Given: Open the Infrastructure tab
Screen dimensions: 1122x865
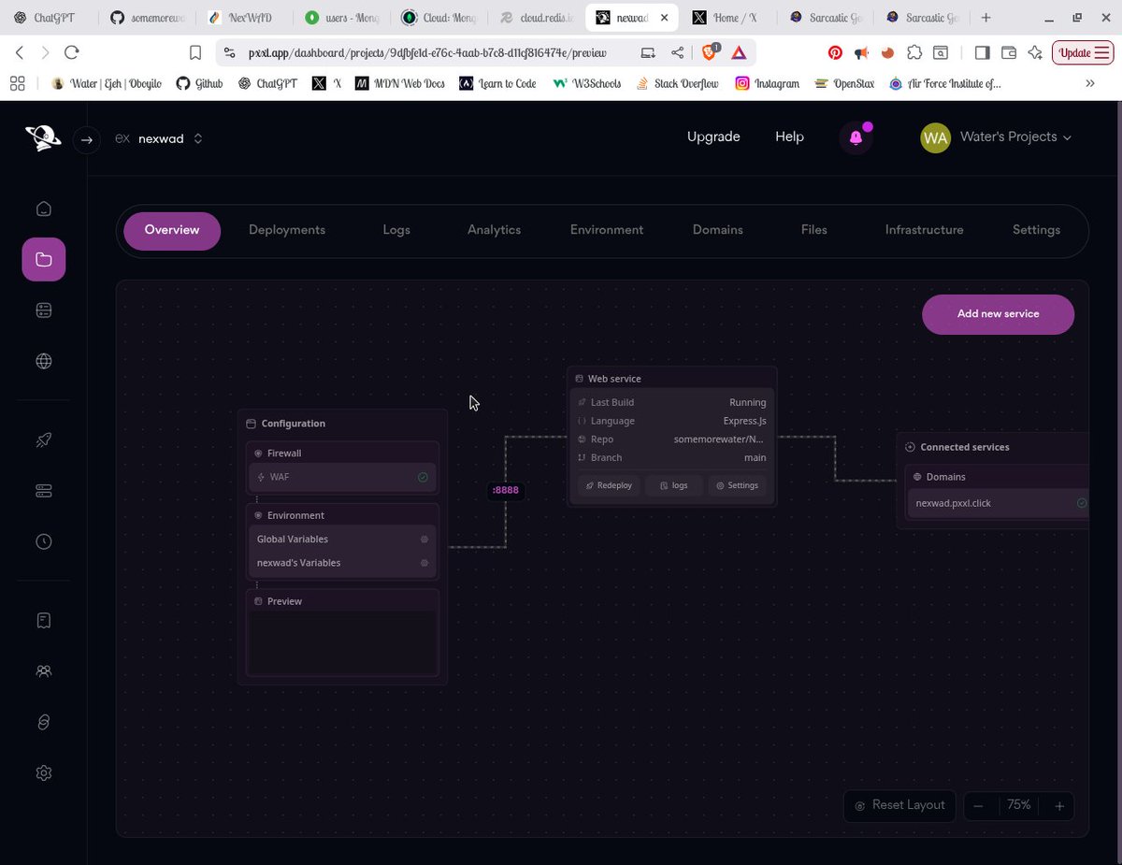Looking at the screenshot, I should 924,229.
